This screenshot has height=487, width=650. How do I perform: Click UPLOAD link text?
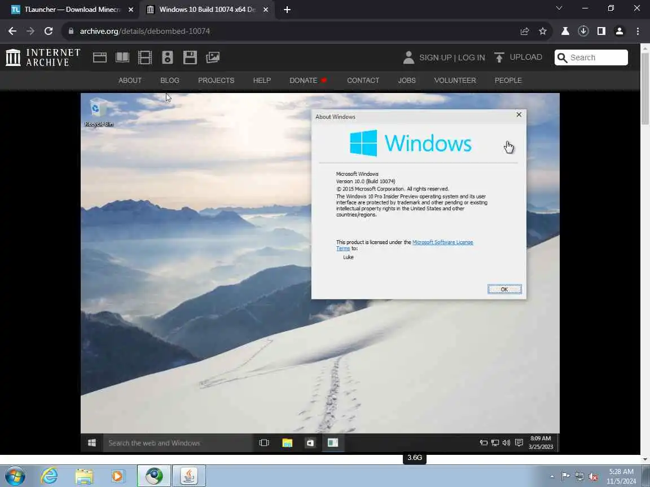(526, 57)
